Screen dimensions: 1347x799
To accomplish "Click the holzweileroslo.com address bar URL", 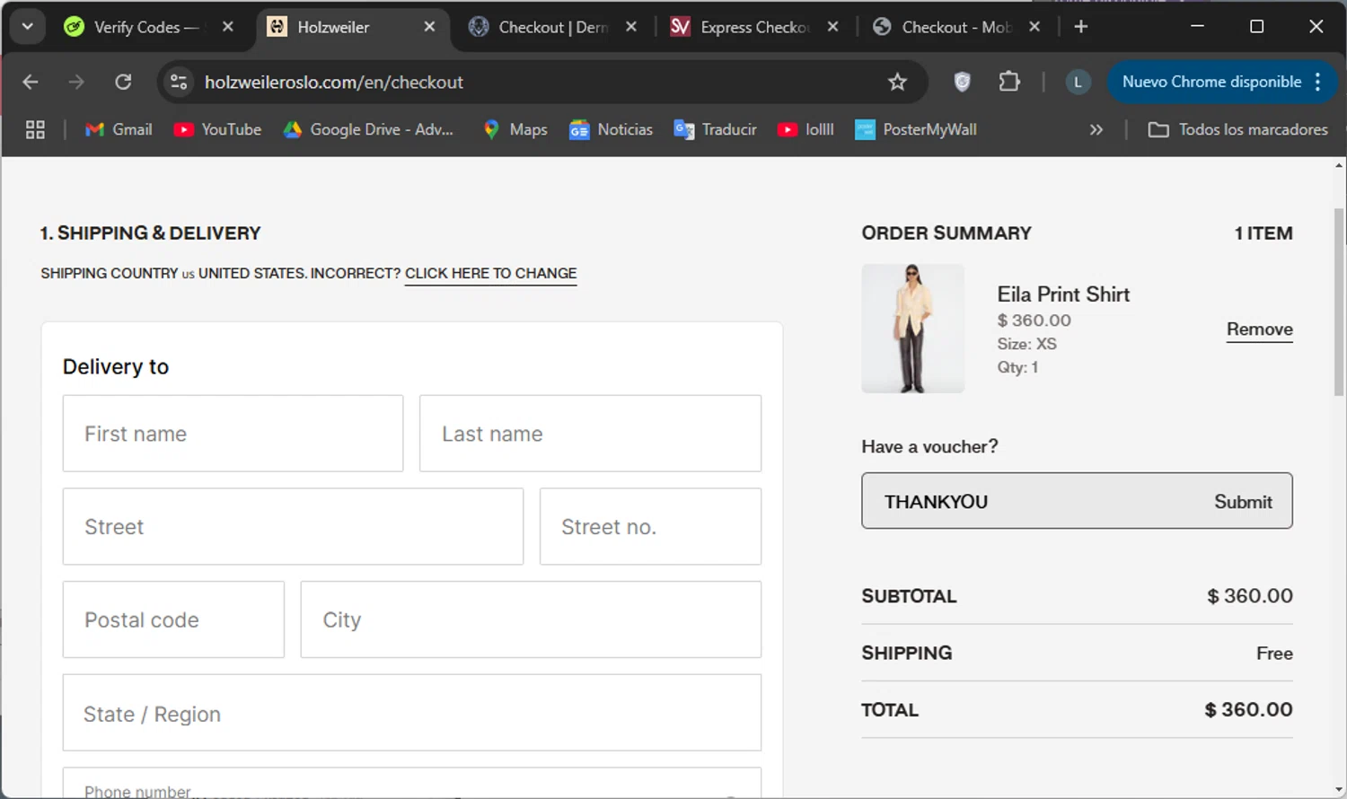I will [334, 82].
